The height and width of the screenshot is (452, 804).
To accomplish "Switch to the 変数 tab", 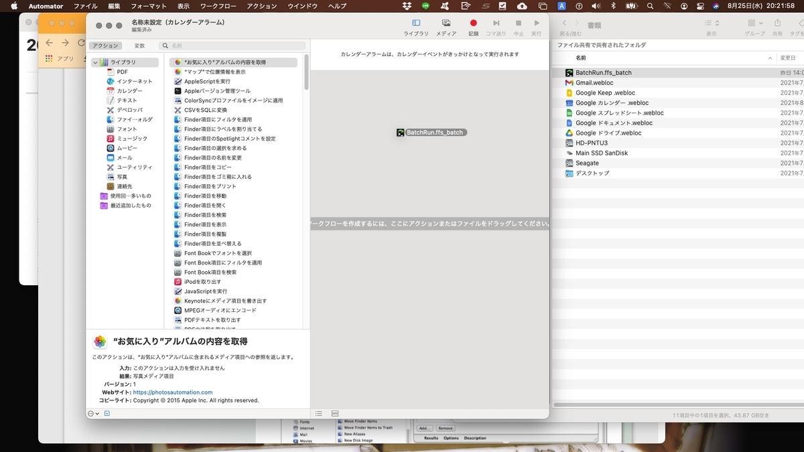I will (139, 46).
